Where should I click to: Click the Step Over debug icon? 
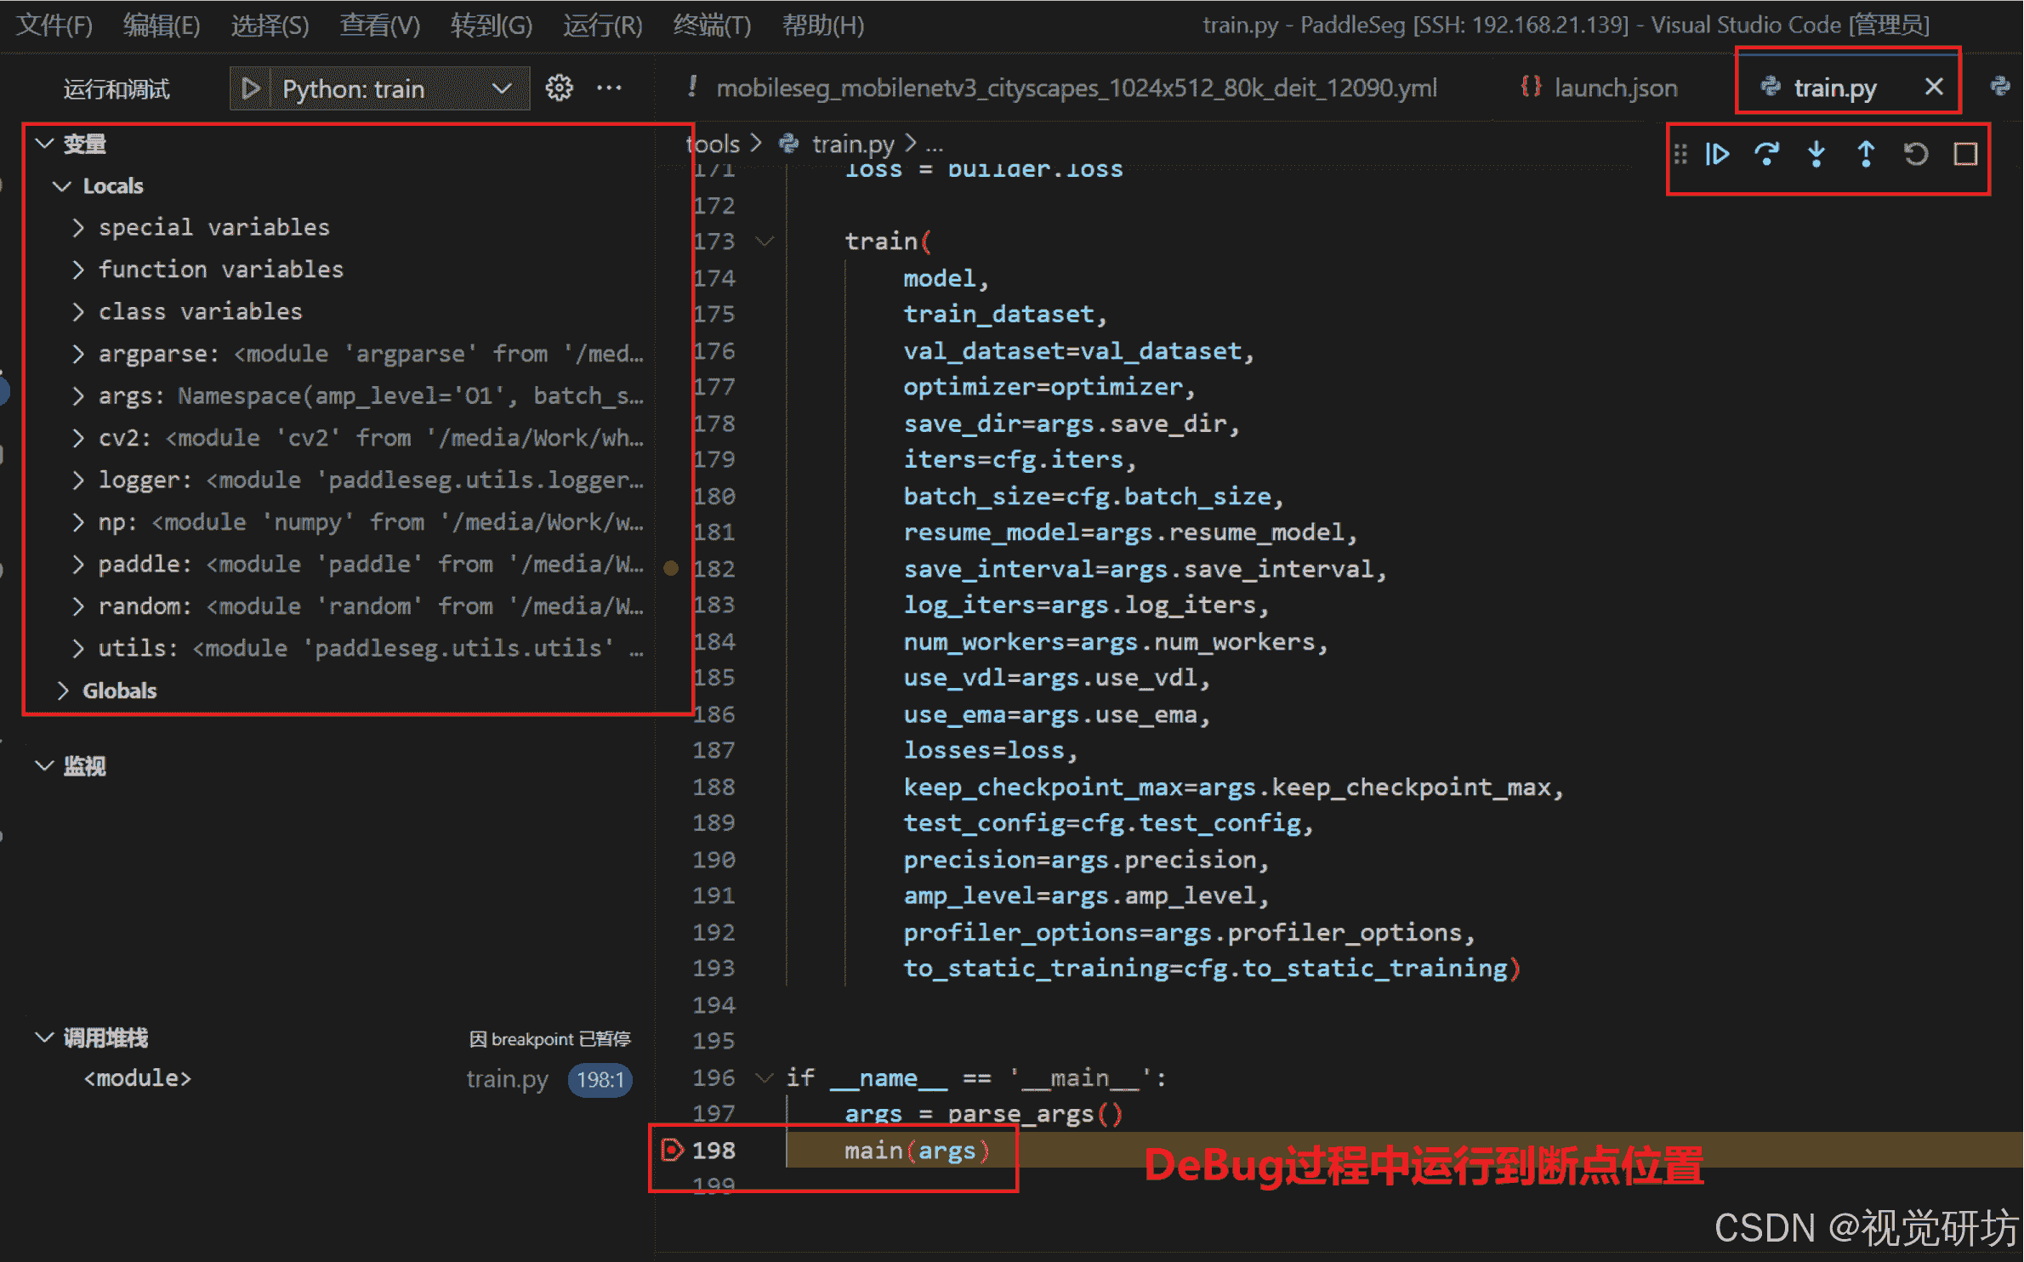pyautogui.click(x=1768, y=155)
